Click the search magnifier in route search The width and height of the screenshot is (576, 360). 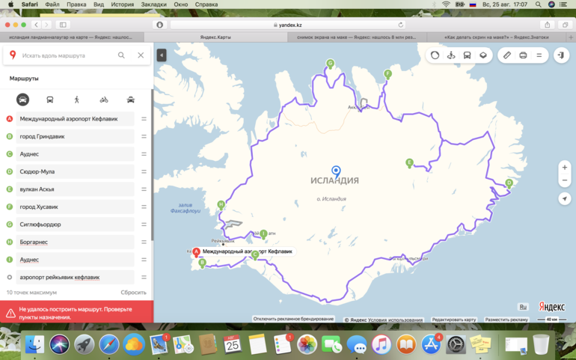121,55
